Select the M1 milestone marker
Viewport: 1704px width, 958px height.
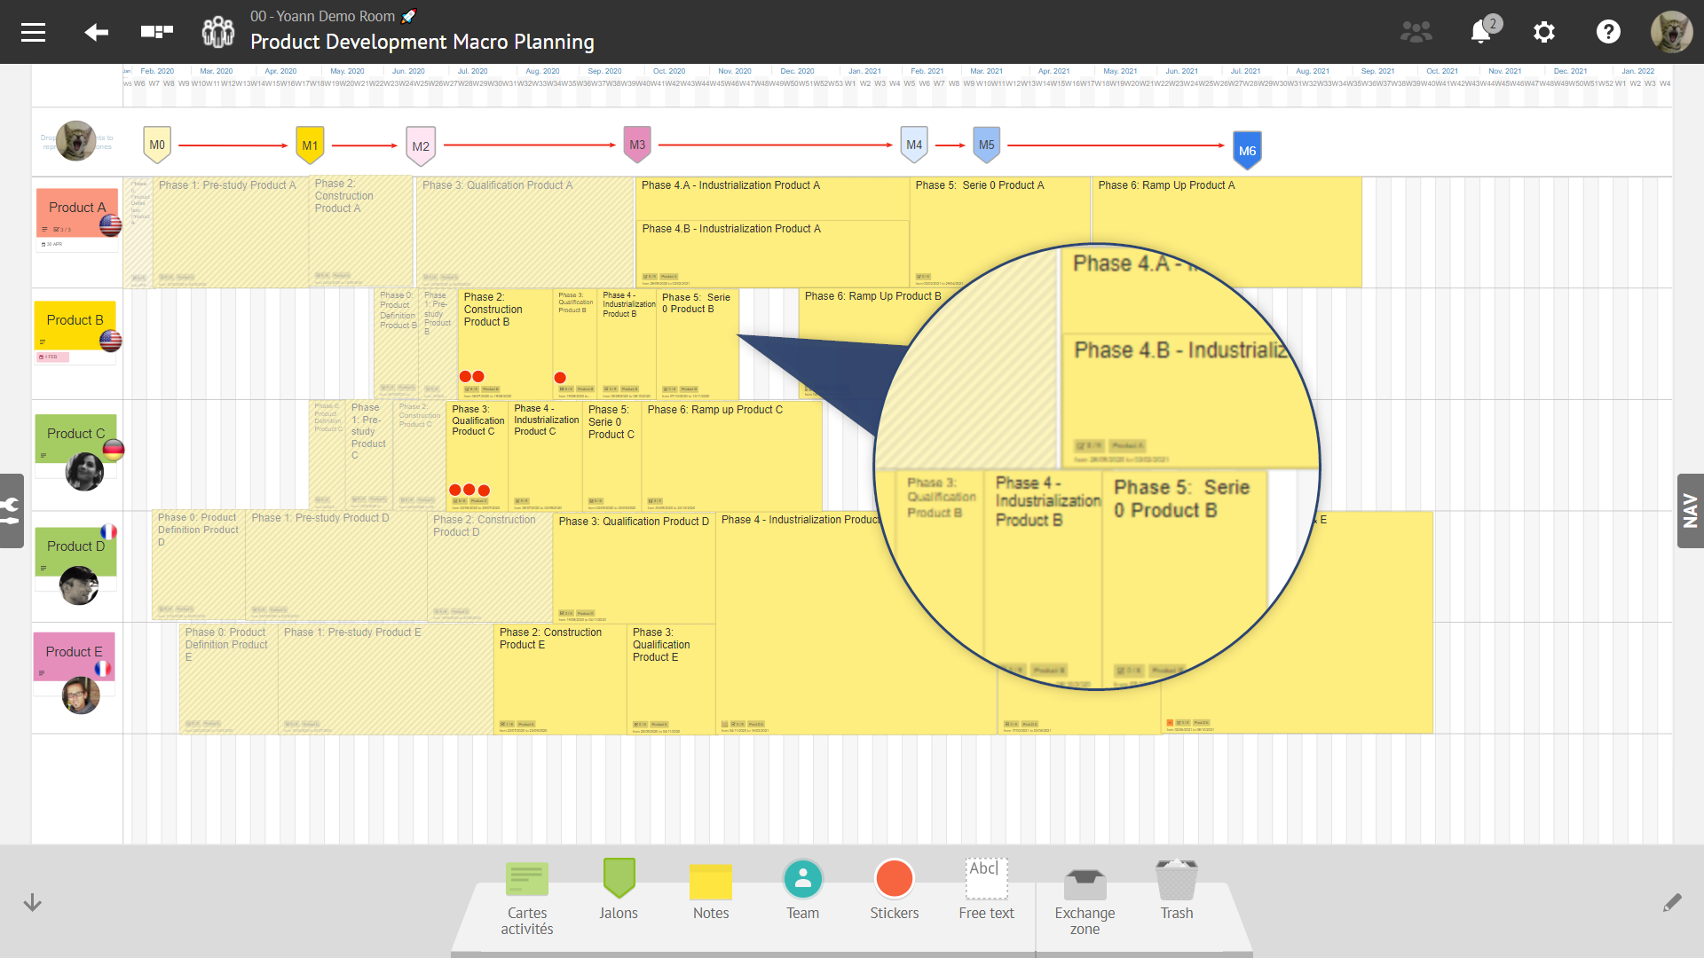pos(310,145)
